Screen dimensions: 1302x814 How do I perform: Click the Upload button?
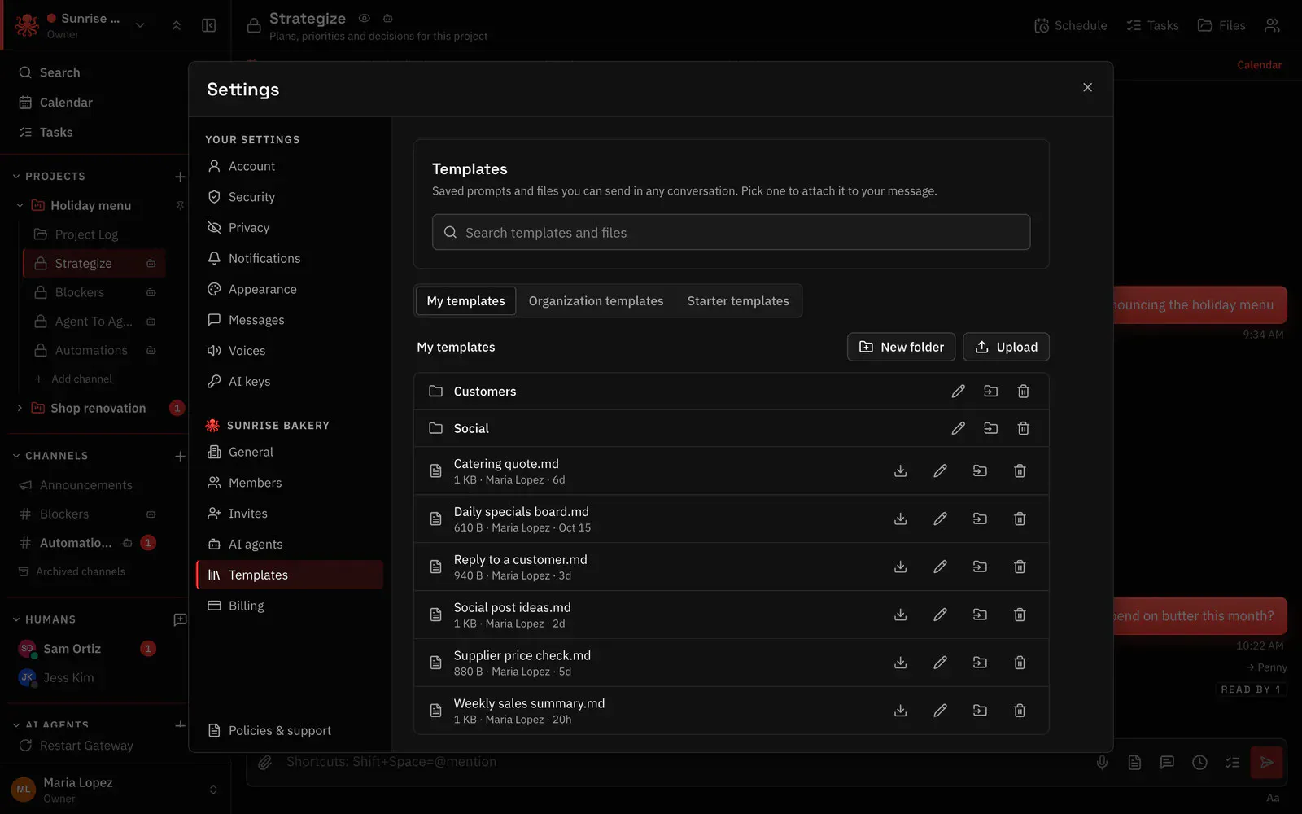[1006, 347]
